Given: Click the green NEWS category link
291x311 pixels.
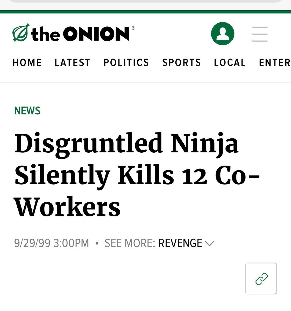Looking at the screenshot, I should click(27, 111).
